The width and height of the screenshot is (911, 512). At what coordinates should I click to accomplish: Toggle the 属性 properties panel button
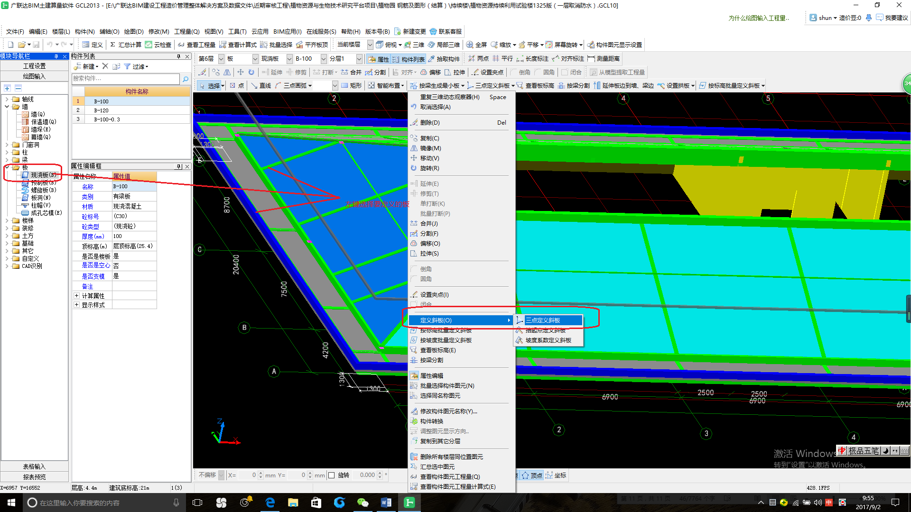(x=379, y=59)
